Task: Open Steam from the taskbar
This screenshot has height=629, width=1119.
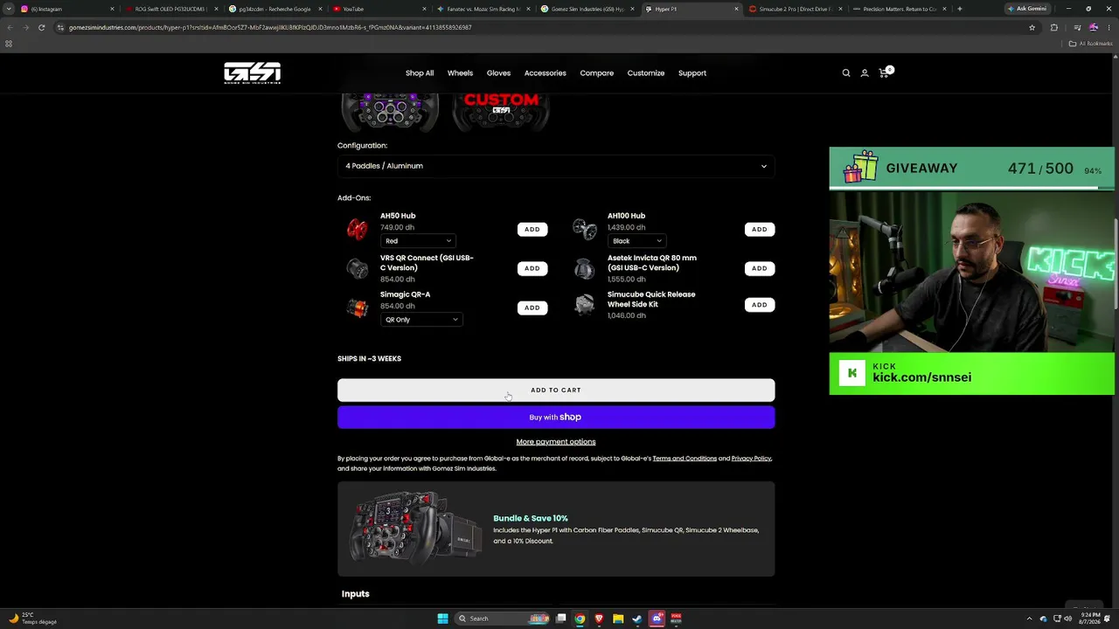Action: [637, 619]
